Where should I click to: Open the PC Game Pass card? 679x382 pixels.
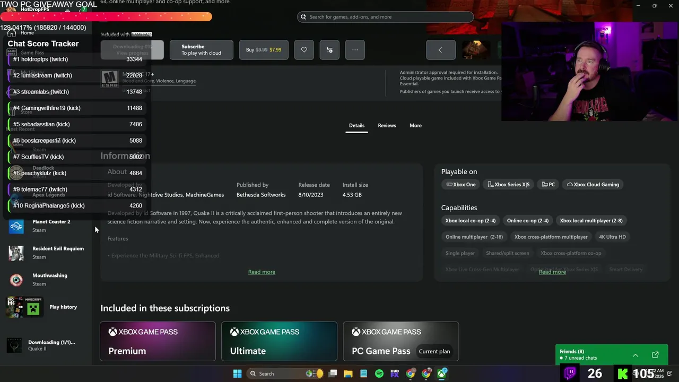401,341
